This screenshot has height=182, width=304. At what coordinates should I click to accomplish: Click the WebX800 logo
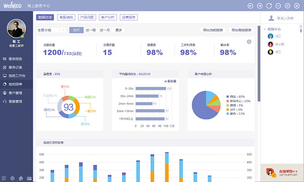[x=12, y=6]
